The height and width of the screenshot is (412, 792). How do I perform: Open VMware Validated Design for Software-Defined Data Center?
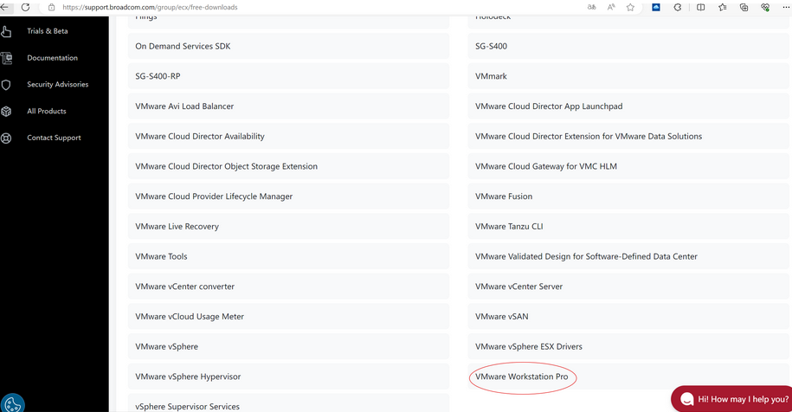click(629, 256)
